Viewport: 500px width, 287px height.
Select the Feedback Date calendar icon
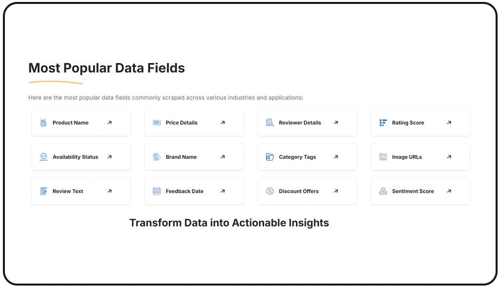[156, 191]
